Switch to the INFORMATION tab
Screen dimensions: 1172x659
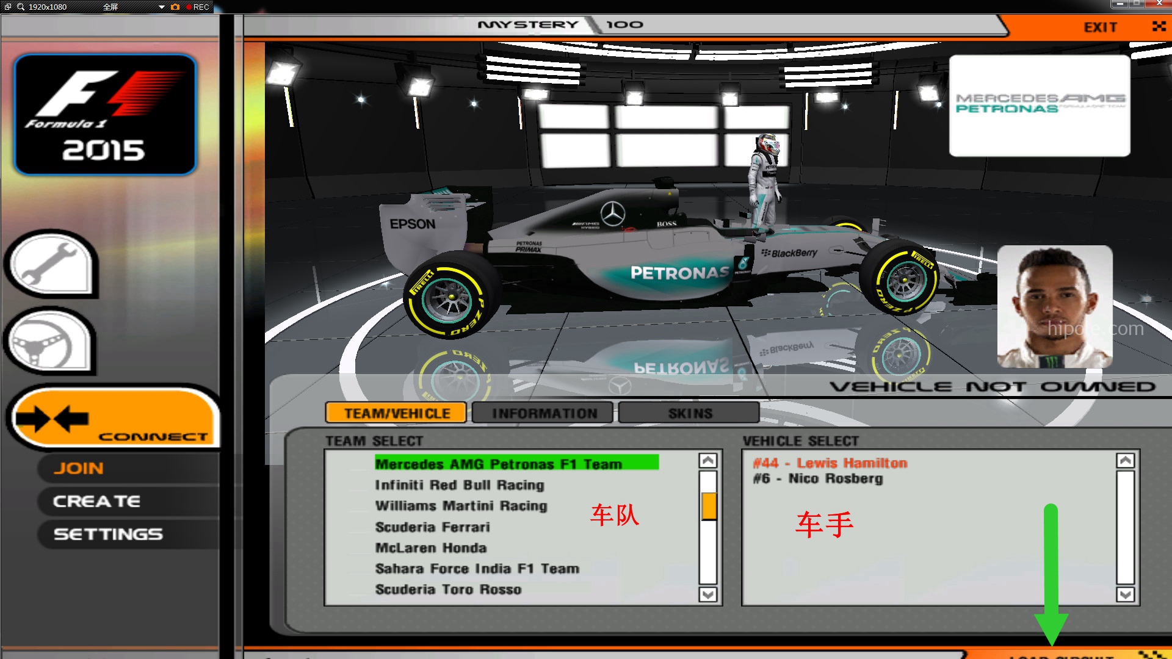[x=544, y=413]
